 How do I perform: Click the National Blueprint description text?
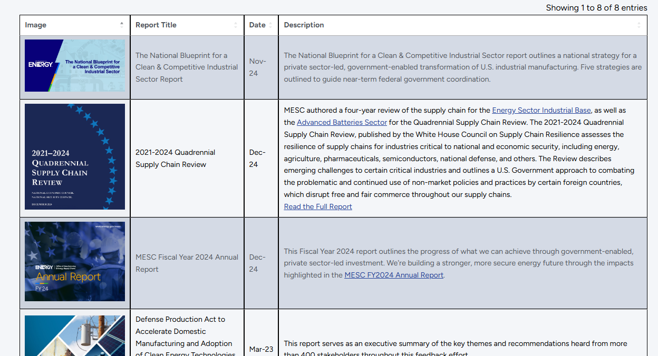463,67
